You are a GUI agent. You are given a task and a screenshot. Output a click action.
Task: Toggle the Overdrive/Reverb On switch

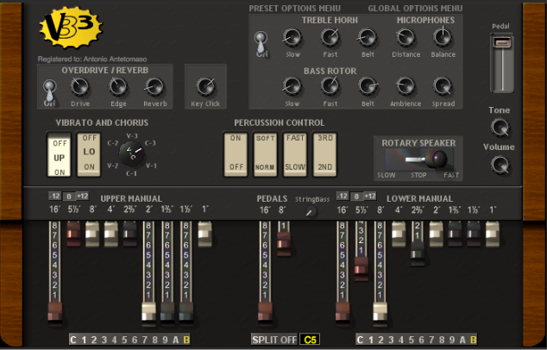[x=49, y=88]
